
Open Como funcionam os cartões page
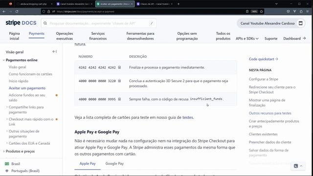point(30,74)
